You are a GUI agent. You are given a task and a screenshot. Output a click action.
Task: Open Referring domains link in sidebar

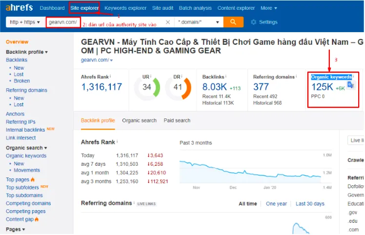coord(26,90)
